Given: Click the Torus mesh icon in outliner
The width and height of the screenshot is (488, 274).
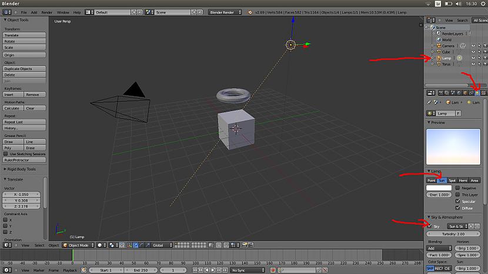Looking at the screenshot, I should tap(439, 64).
